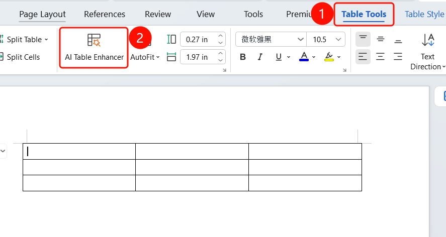Switch to the References tab

(105, 14)
